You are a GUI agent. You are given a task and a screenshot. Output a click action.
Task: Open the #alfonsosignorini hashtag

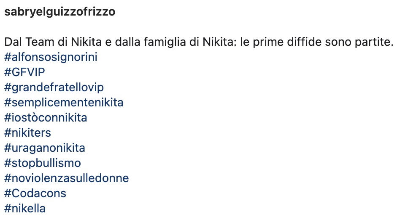(51, 57)
